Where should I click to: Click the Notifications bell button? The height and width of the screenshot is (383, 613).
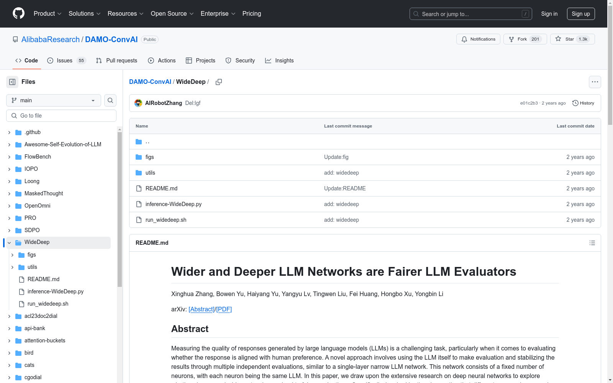478,39
